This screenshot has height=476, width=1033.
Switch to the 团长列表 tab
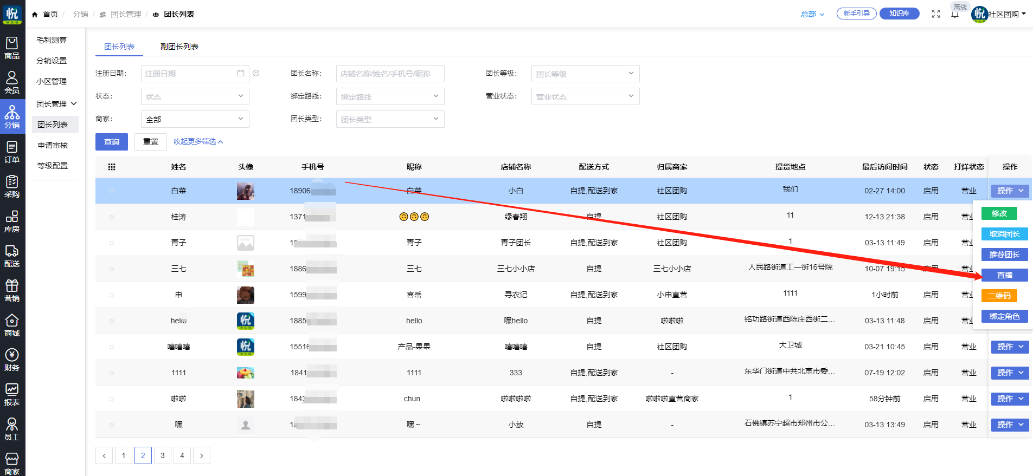pyautogui.click(x=119, y=47)
